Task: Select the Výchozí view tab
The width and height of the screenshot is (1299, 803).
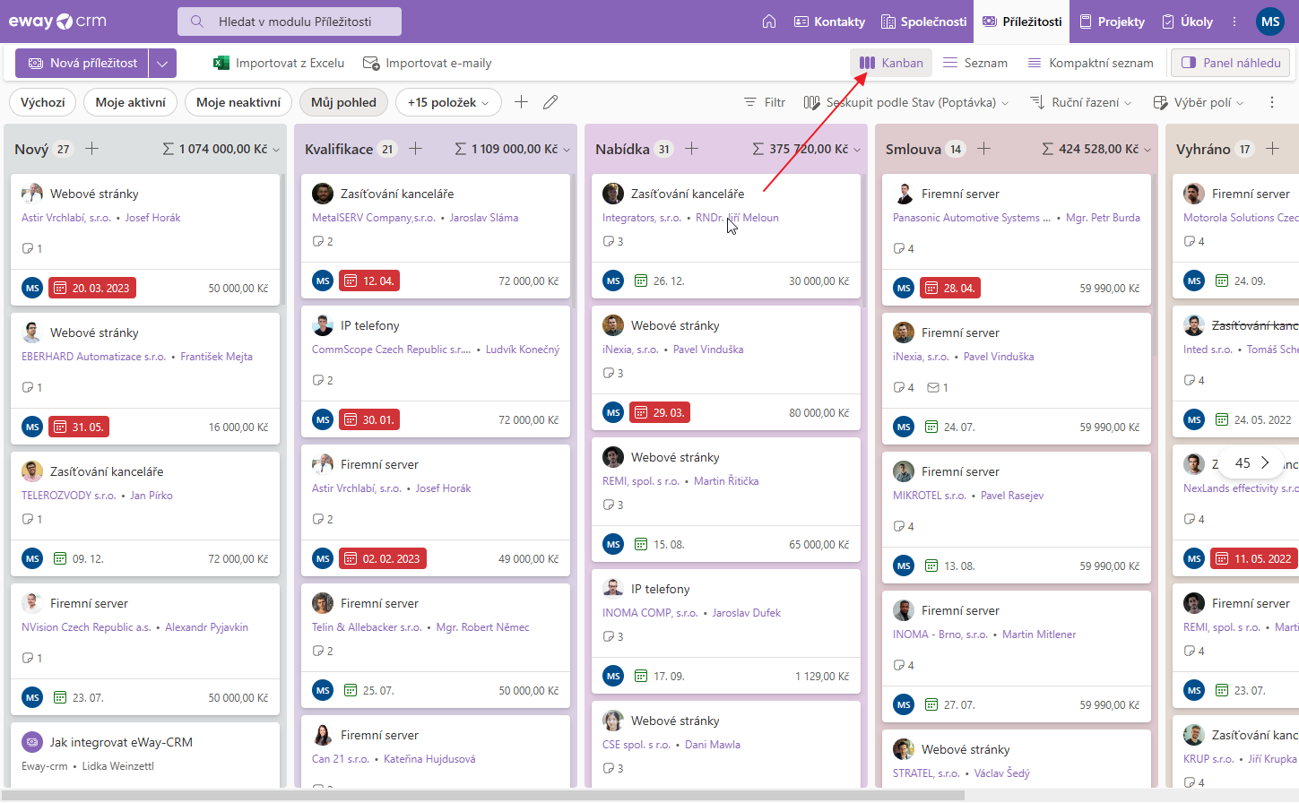Action: pyautogui.click(x=43, y=102)
